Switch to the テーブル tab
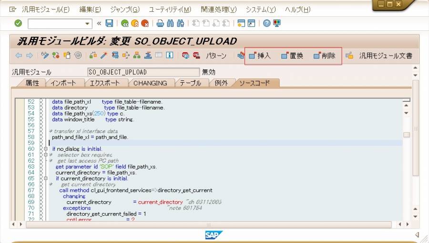 point(191,83)
